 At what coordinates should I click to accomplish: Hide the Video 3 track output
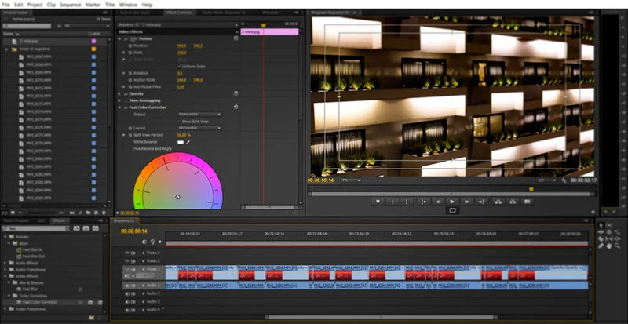tap(127, 253)
